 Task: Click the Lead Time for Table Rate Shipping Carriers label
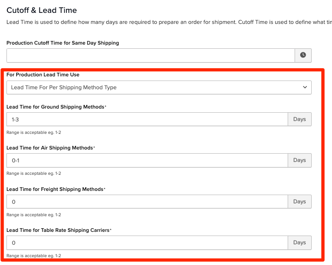(x=58, y=230)
